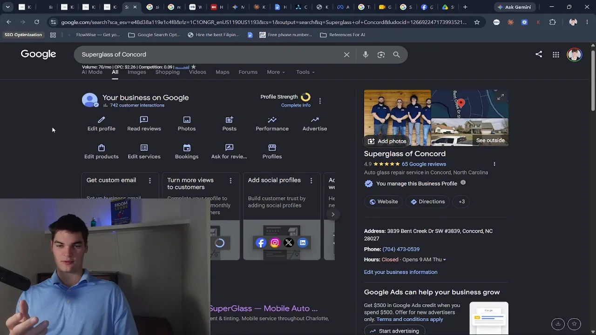This screenshot has height=335, width=596.
Task: Reload the current page
Action: click(37, 22)
